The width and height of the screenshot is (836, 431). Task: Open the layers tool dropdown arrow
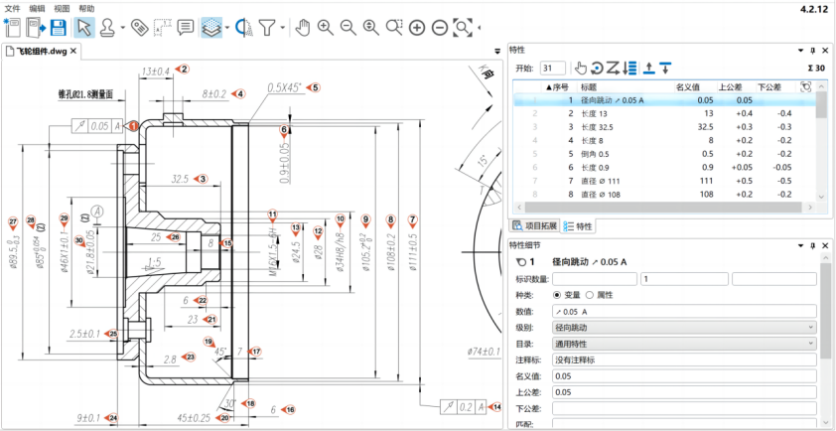tap(227, 28)
